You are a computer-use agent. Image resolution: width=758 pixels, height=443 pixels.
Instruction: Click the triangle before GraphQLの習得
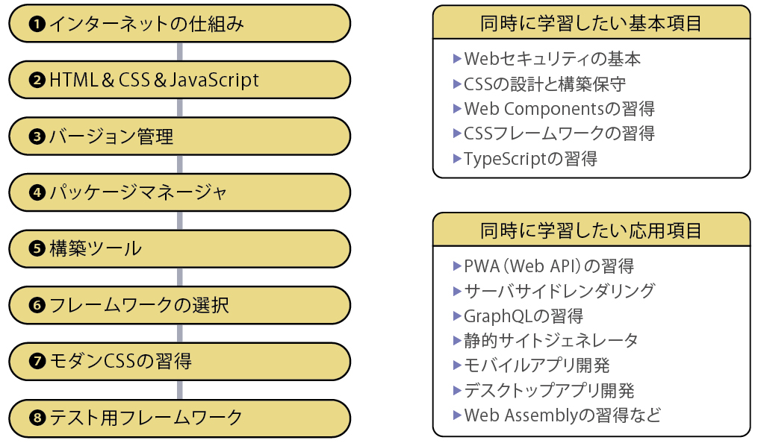click(457, 315)
